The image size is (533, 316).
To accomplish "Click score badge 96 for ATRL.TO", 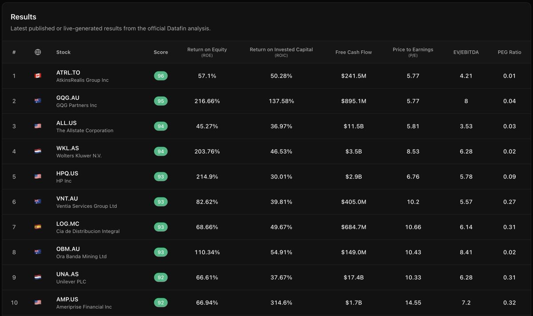I will 161,76.
